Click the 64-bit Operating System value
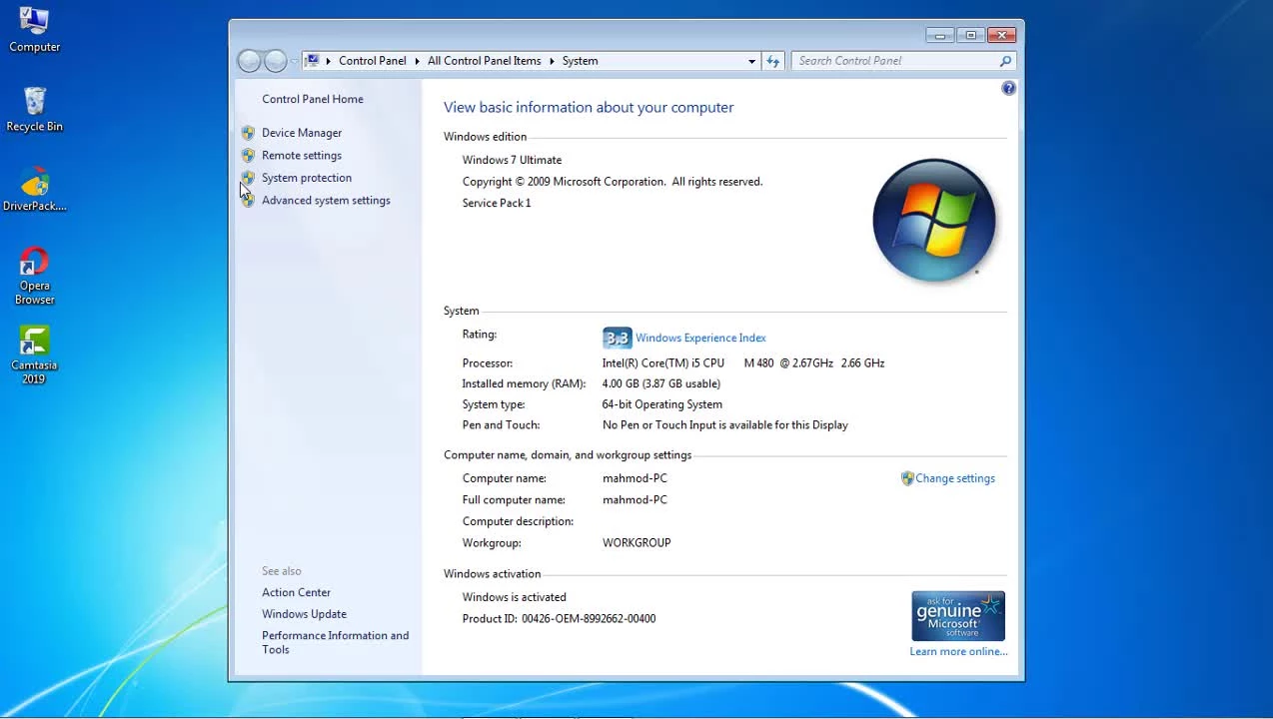The height and width of the screenshot is (719, 1273). click(662, 404)
